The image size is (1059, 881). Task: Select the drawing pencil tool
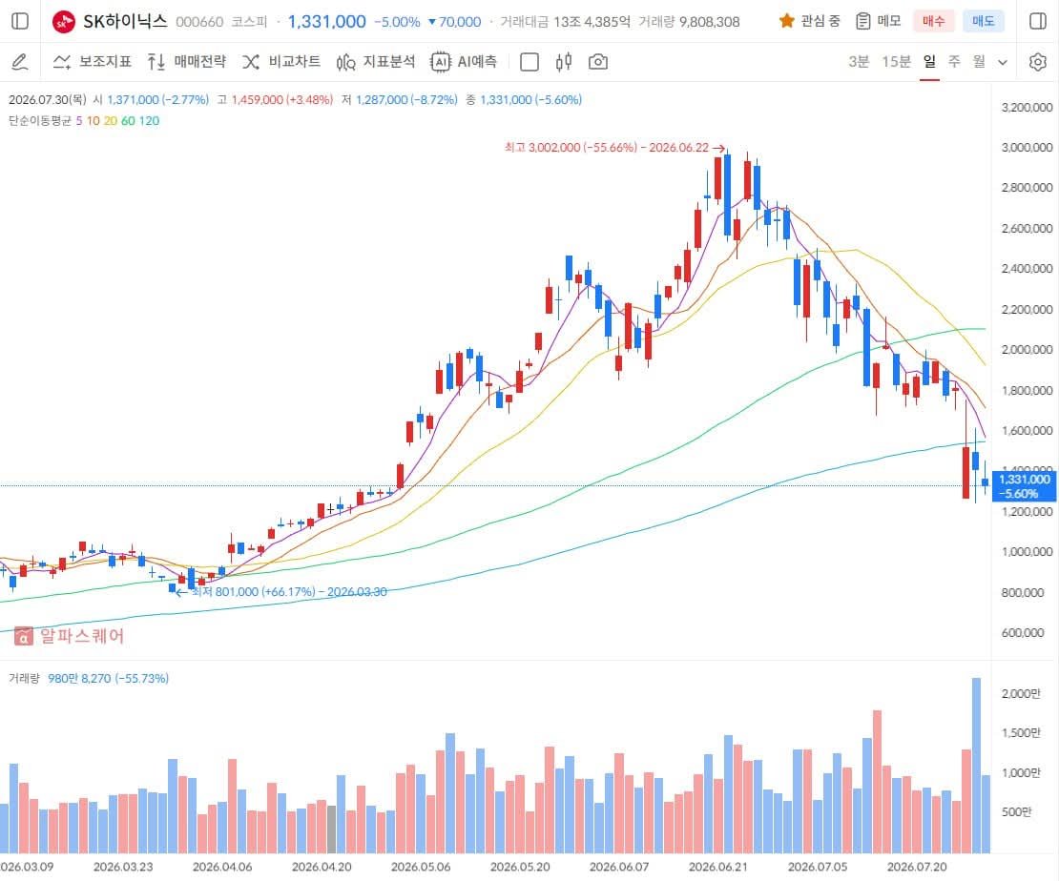point(20,62)
